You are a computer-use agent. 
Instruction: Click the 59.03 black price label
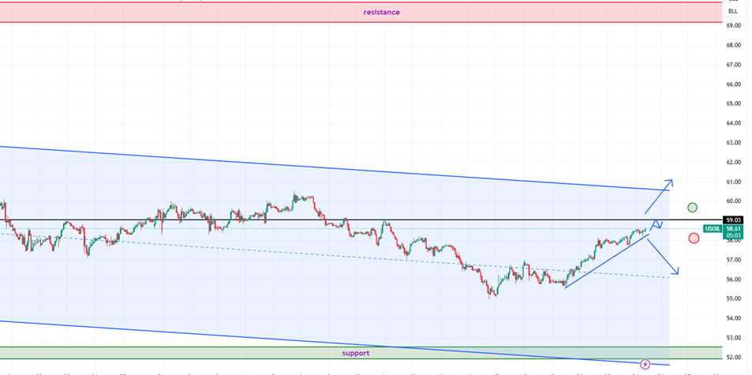pyautogui.click(x=732, y=219)
